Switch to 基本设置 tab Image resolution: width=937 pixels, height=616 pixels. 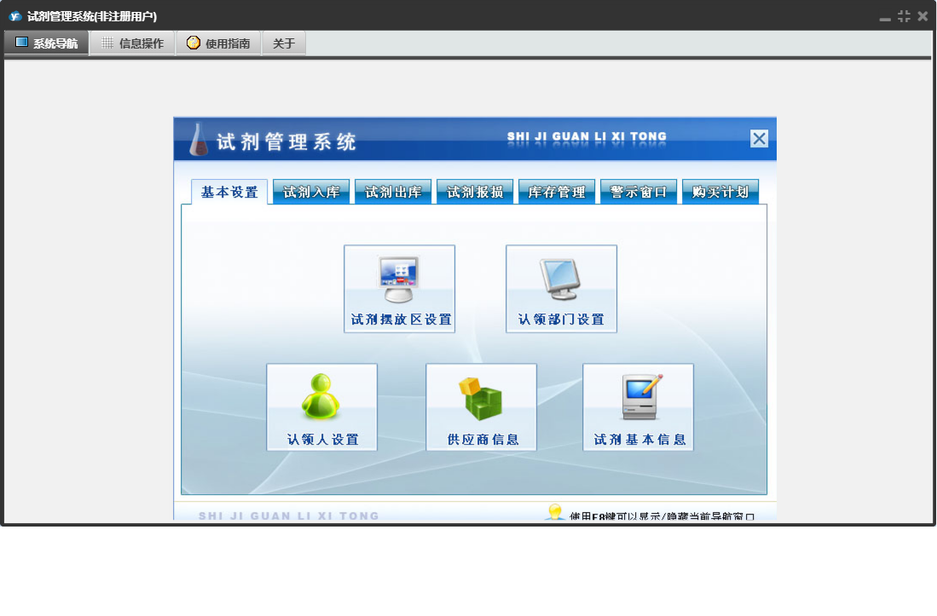pyautogui.click(x=228, y=193)
